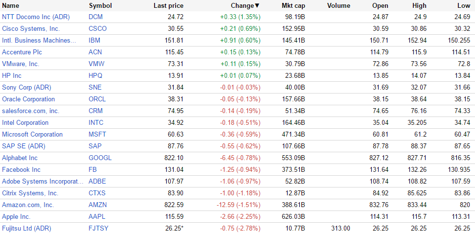Screen dimensions: 475x234
Task: Click the Symbol column header
Action: click(x=100, y=6)
